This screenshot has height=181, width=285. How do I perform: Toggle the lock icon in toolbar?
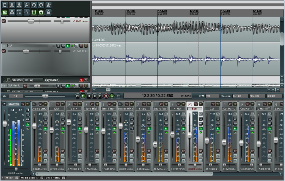[48, 12]
